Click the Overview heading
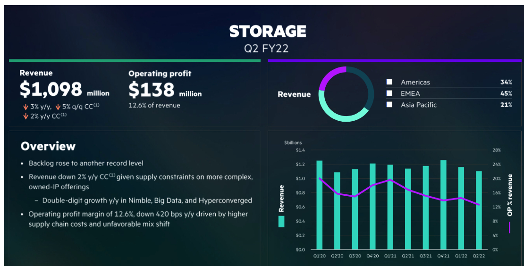This screenshot has height=266, width=524. click(x=48, y=146)
